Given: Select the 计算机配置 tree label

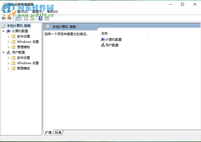Looking at the screenshot, I should [20, 31].
